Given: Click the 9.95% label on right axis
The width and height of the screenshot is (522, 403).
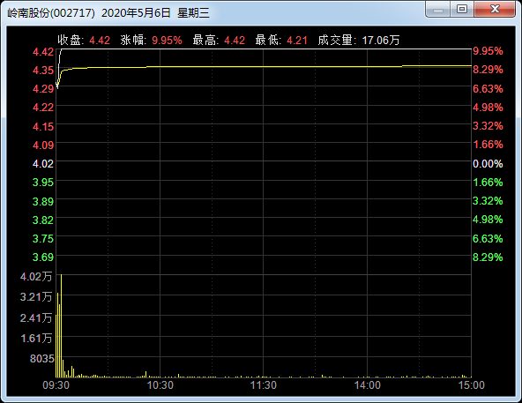Looking at the screenshot, I should (x=488, y=51).
